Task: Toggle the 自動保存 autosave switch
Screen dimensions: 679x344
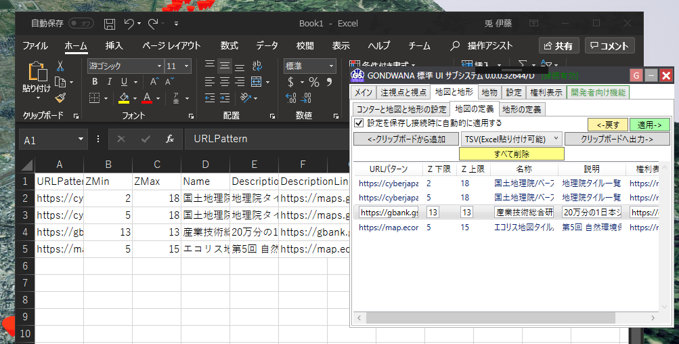Action: [x=81, y=24]
